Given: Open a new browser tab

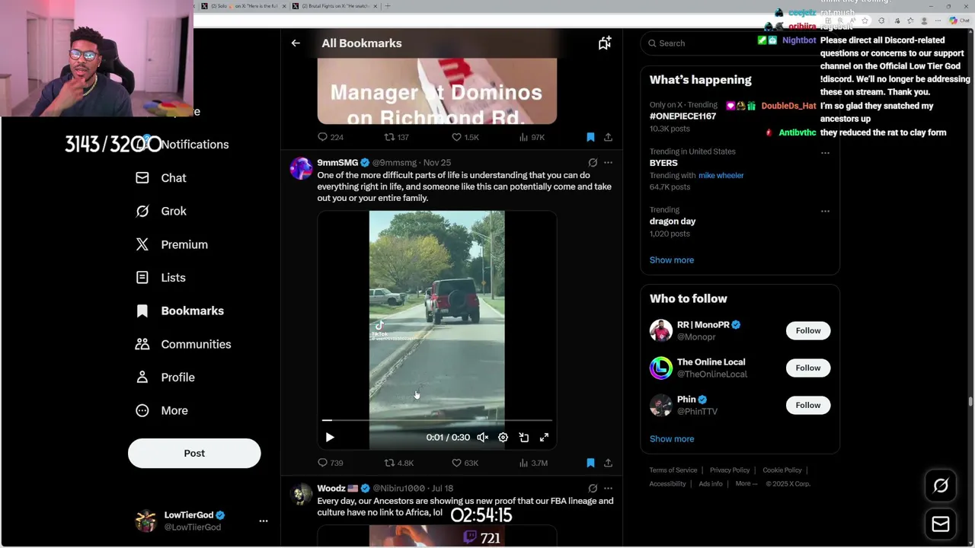Looking at the screenshot, I should [x=388, y=6].
